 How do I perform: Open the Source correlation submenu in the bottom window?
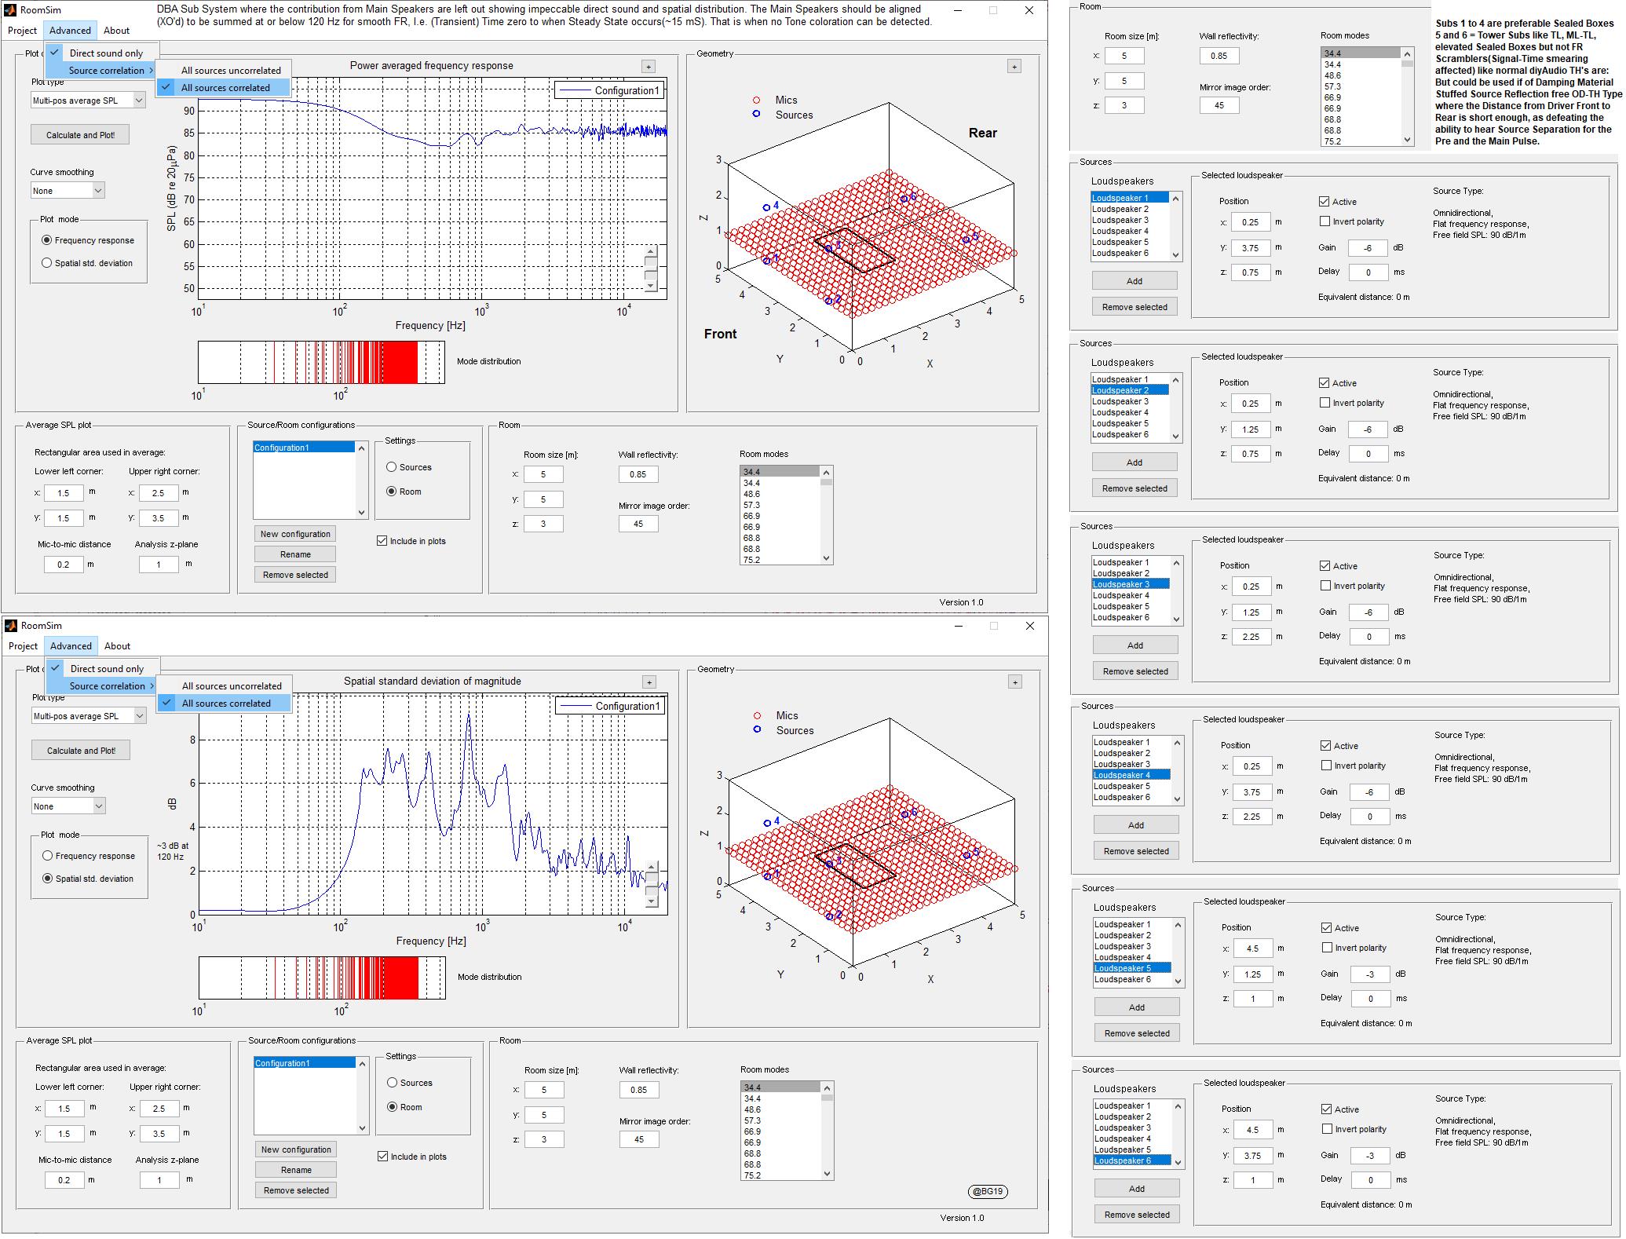click(x=103, y=686)
